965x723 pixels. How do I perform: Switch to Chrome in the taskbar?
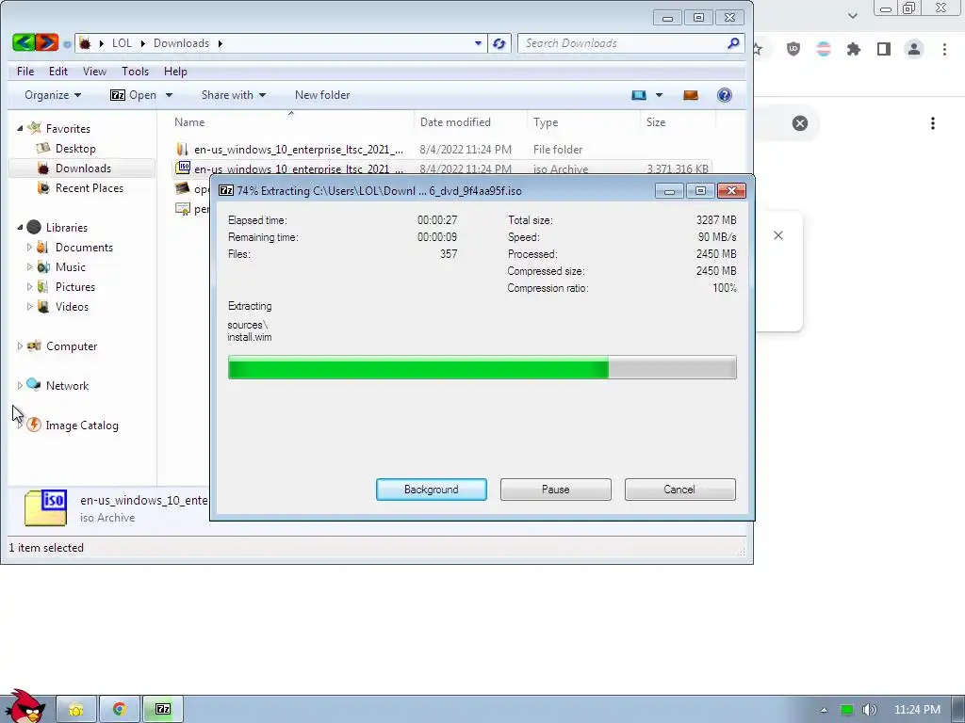(x=120, y=710)
